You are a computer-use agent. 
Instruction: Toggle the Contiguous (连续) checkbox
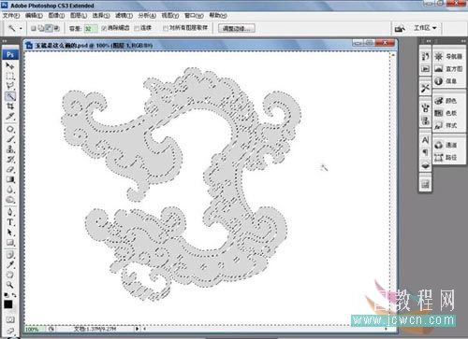click(x=137, y=28)
